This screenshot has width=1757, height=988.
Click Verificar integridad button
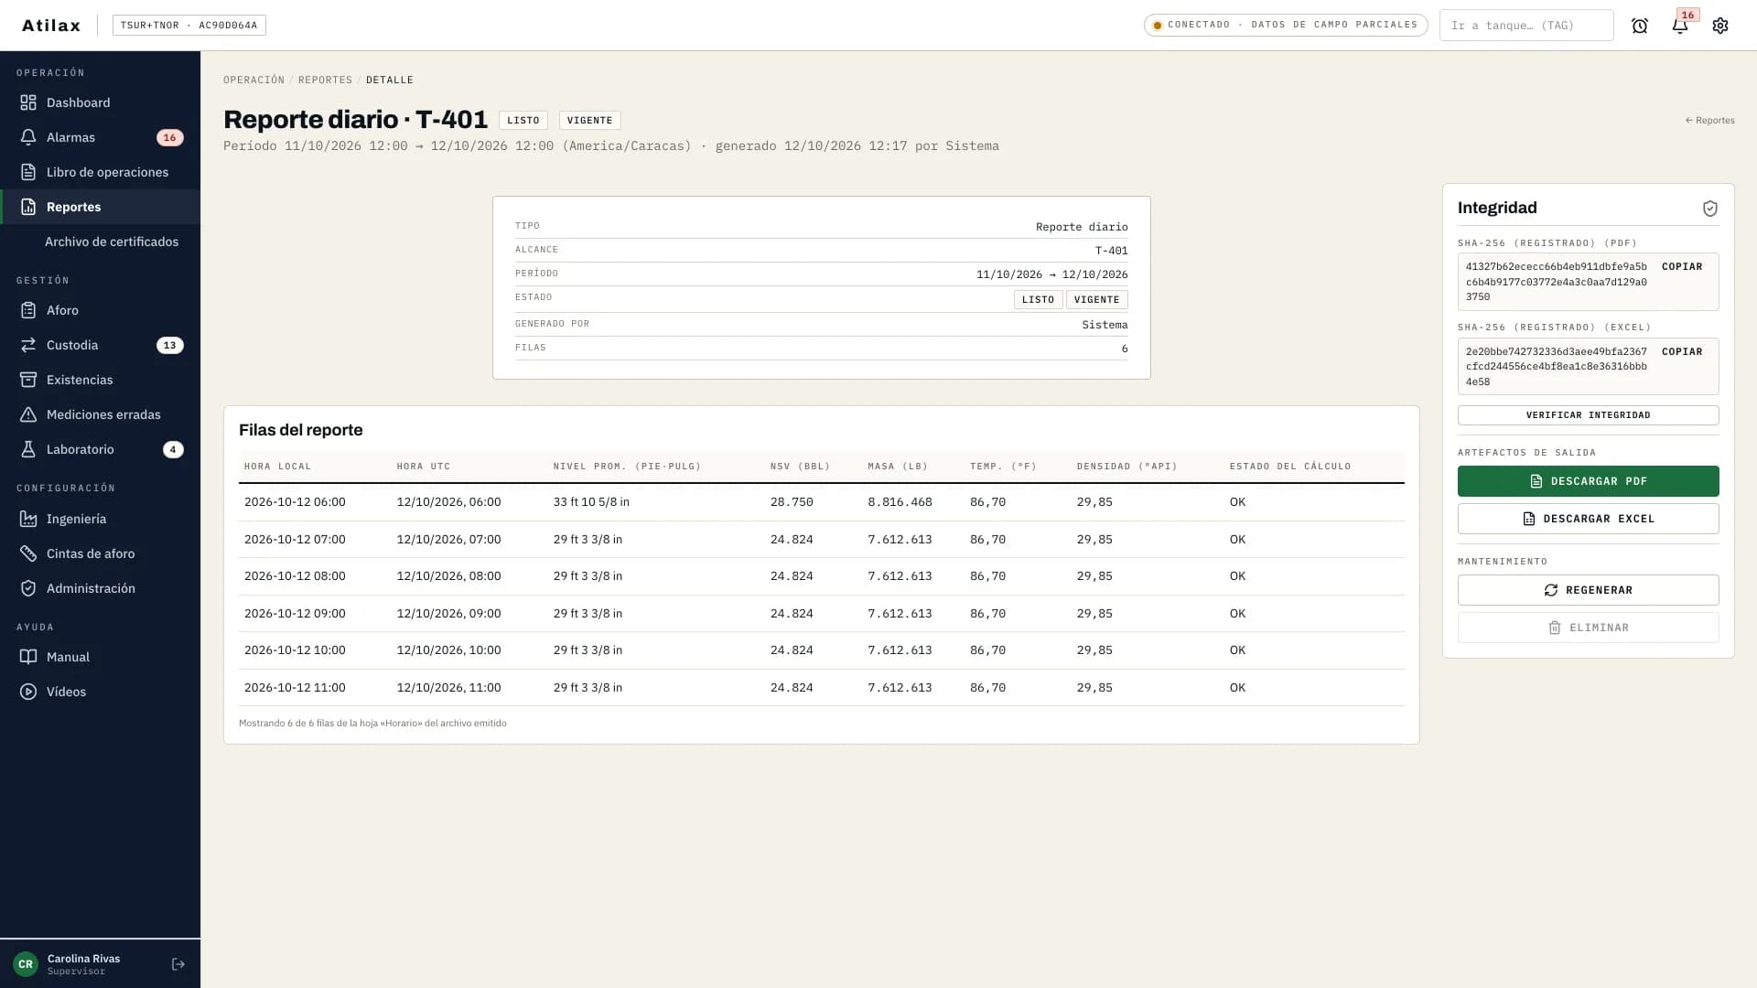[x=1588, y=415]
